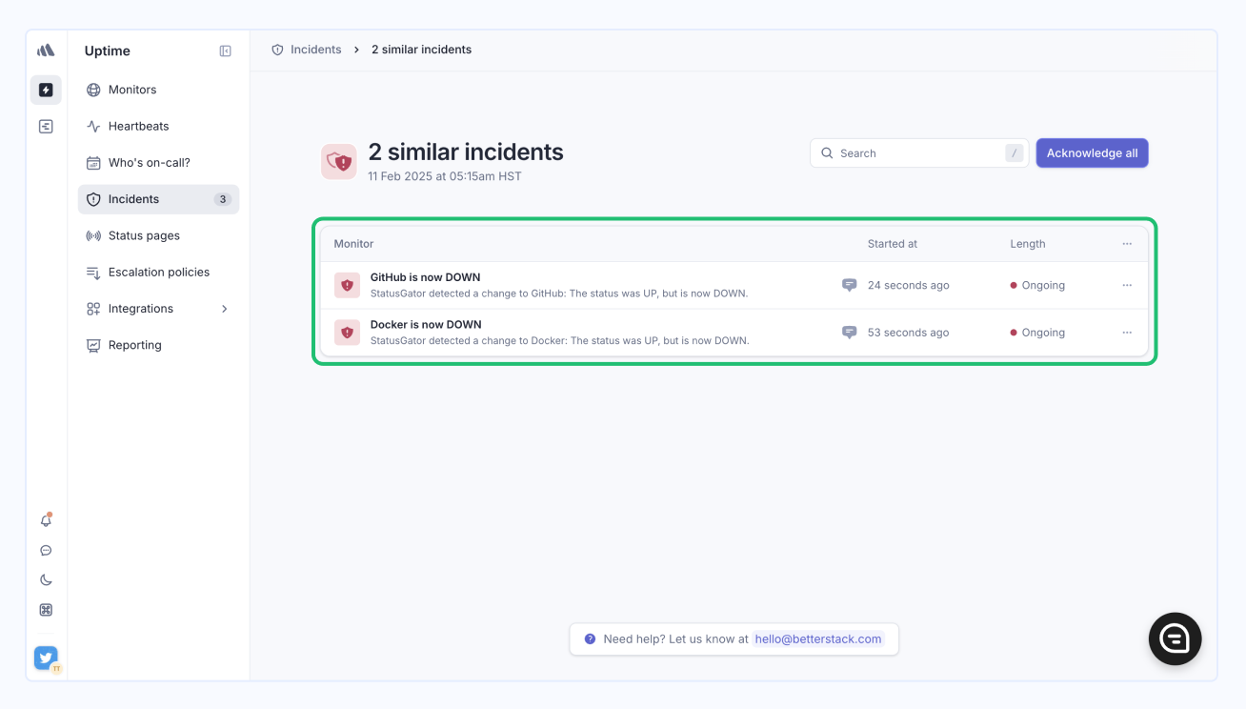Open the chat bubble icon in left rail

(x=46, y=551)
